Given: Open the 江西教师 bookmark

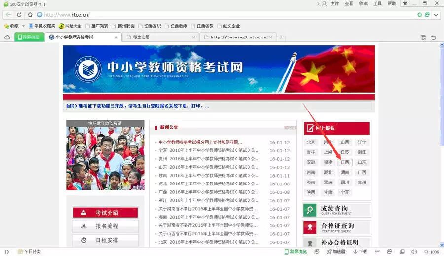Looking at the screenshot, I should tap(176, 26).
